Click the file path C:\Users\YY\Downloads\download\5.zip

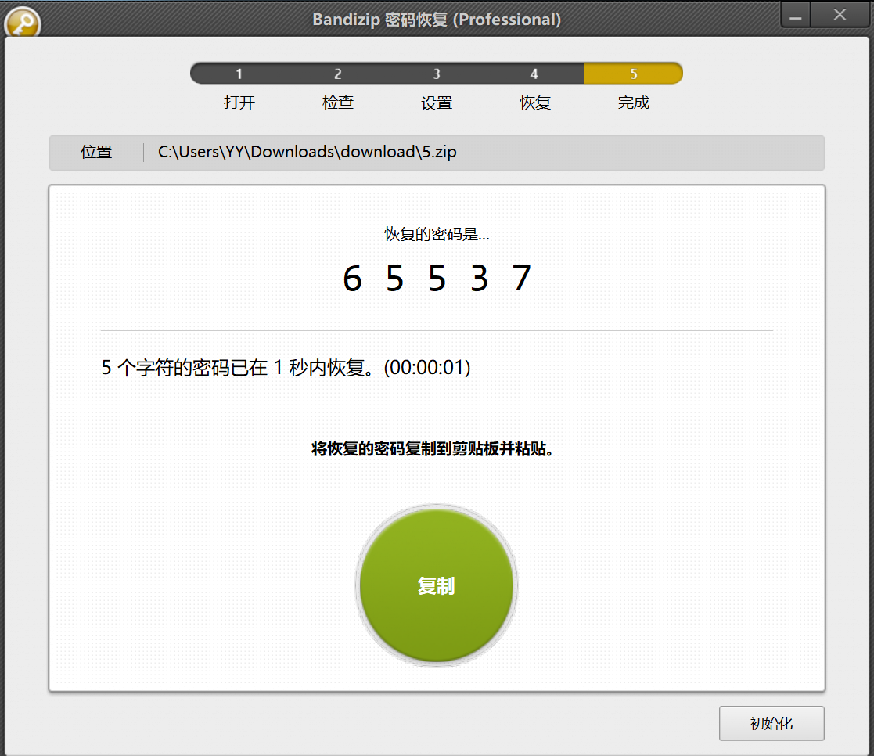(308, 152)
